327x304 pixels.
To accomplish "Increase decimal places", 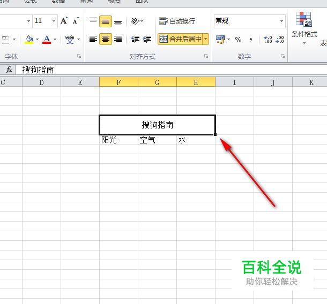I will 268,40.
